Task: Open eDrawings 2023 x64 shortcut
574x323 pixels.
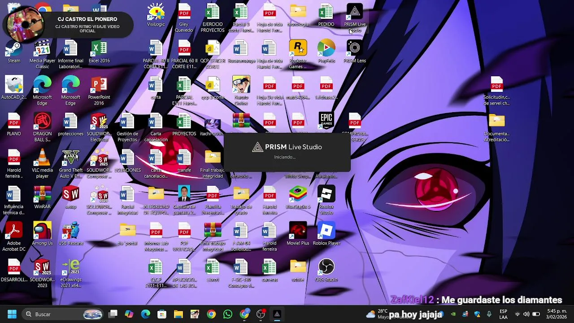Action: pyautogui.click(x=71, y=273)
